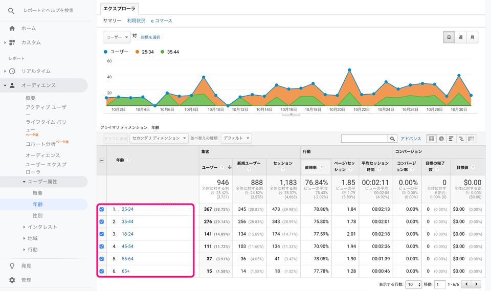
Task: Open セカンダリ ディメンション dropdown
Action: tap(159, 138)
